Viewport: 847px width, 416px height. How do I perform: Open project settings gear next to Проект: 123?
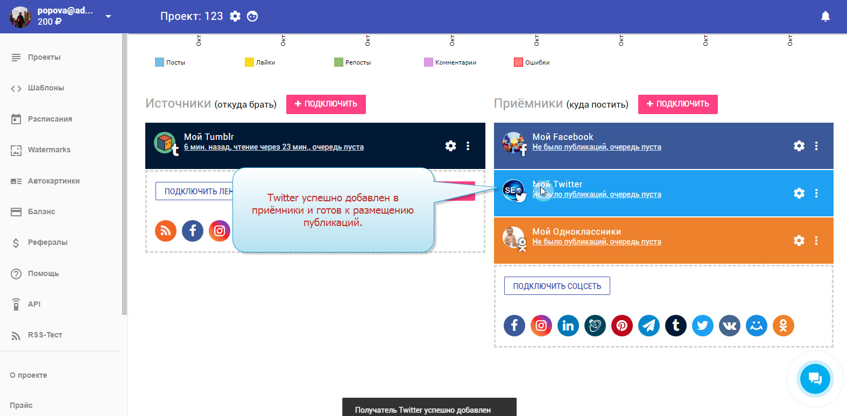coord(235,16)
